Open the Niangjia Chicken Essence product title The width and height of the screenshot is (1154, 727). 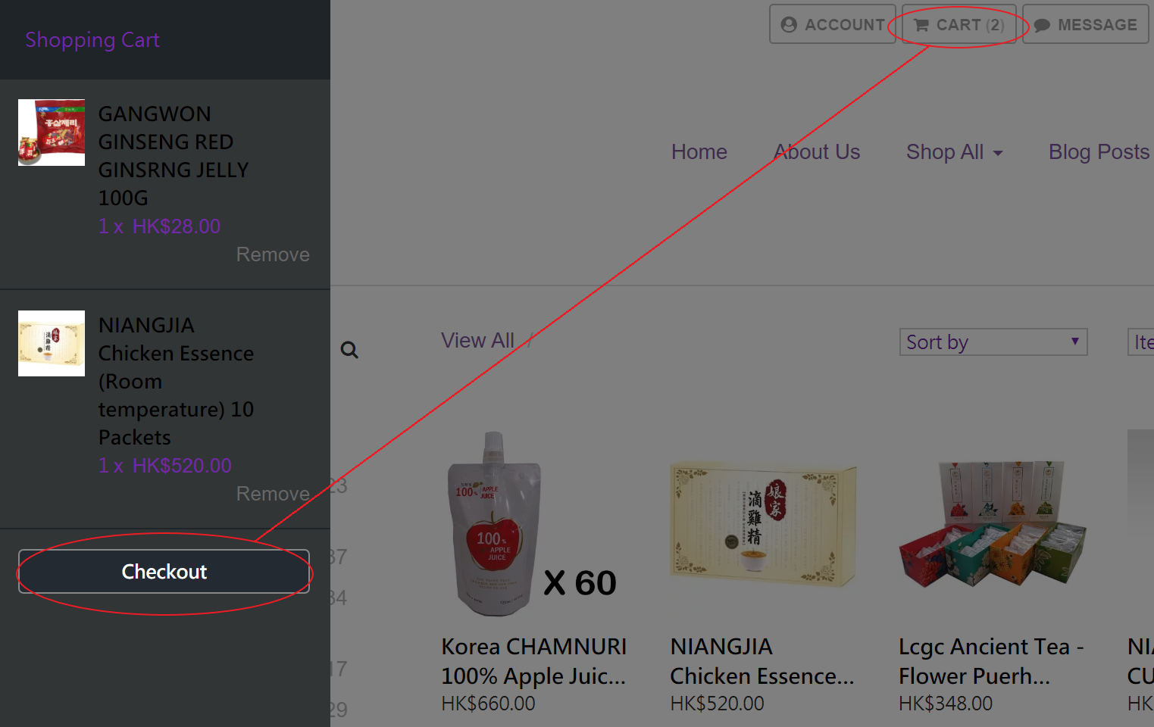pyautogui.click(x=762, y=661)
